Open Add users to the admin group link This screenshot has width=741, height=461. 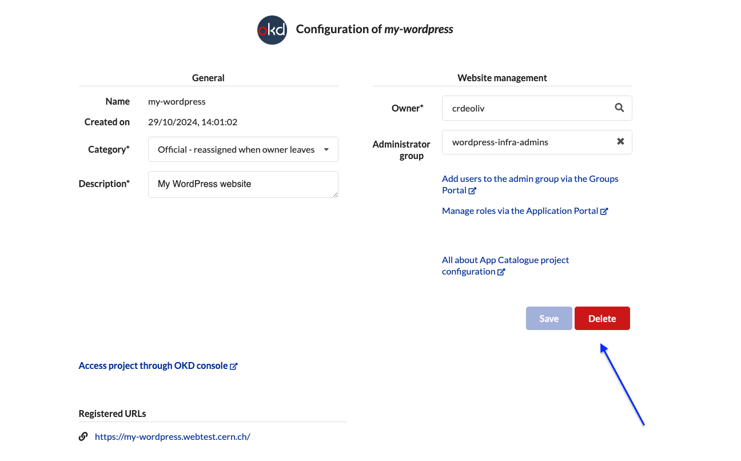coord(530,184)
